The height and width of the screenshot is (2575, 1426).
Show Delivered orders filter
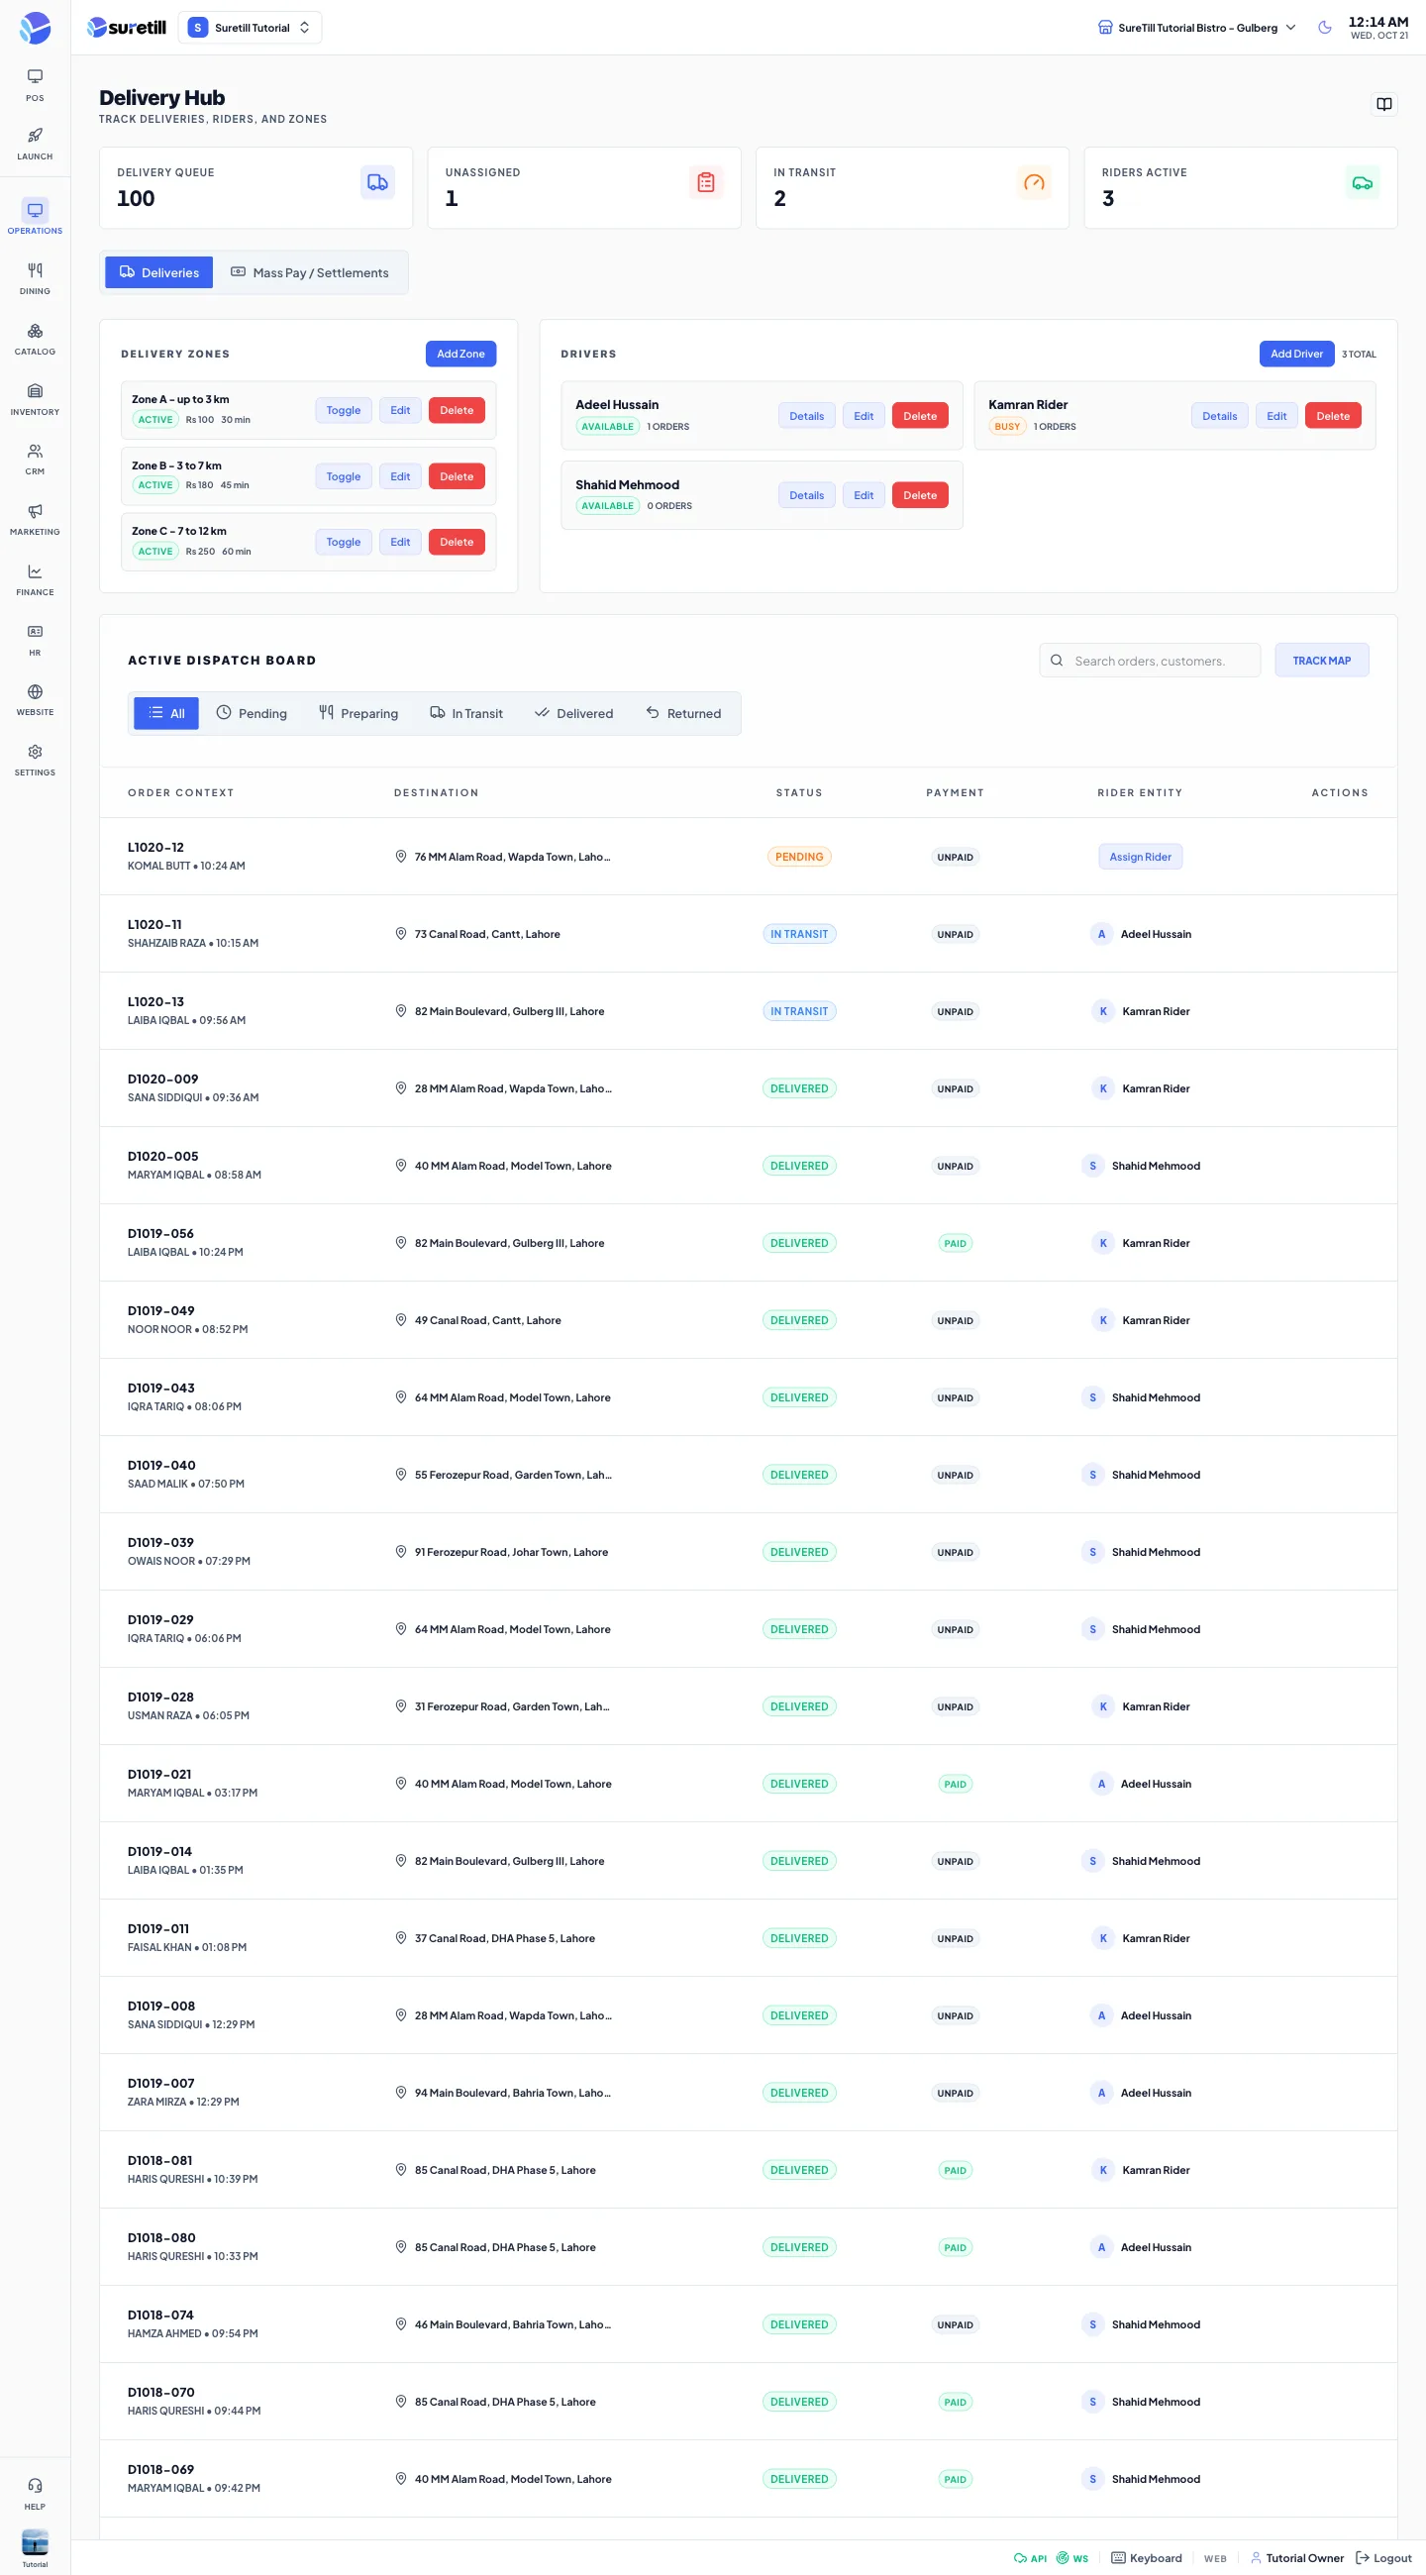[573, 713]
